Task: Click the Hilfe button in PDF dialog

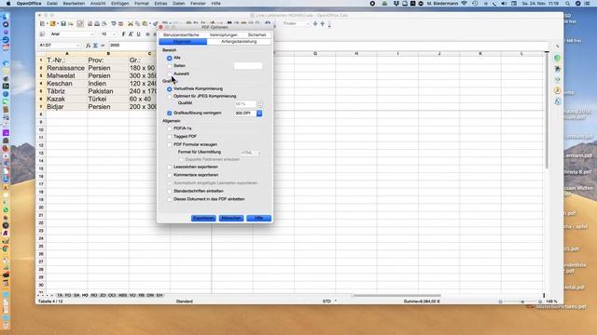Action: 259,218
